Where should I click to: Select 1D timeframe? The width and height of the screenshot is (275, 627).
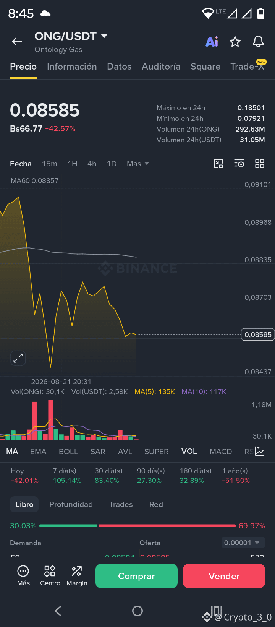112,164
